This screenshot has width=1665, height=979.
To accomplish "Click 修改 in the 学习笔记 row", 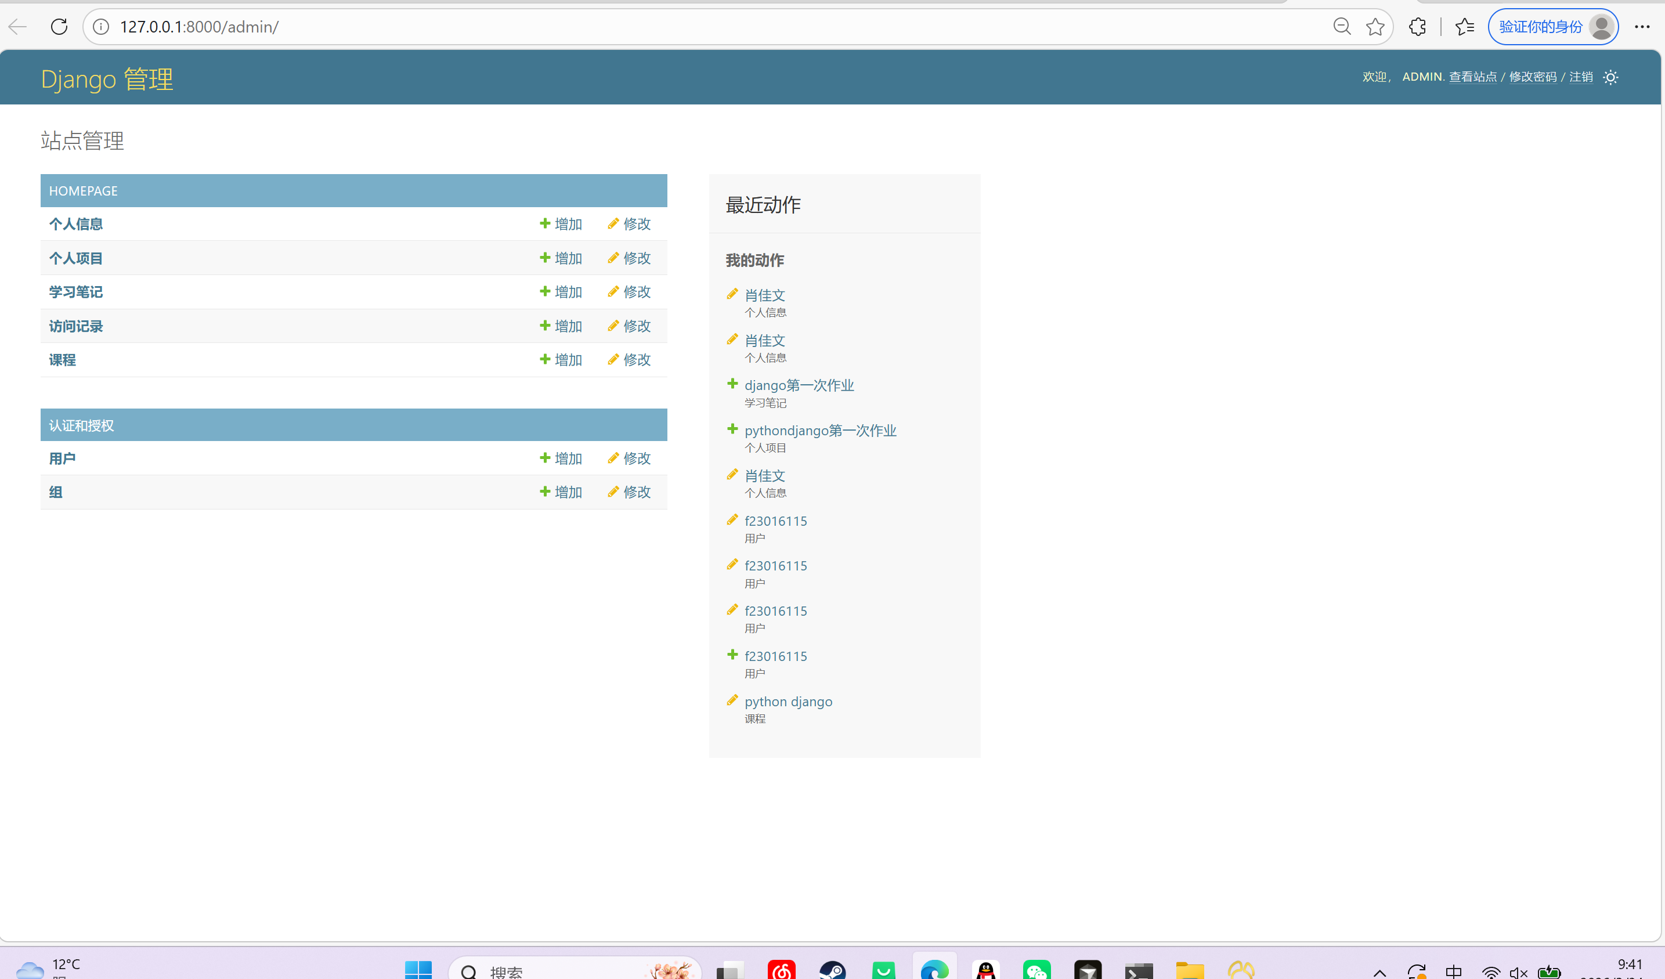I will (x=629, y=292).
